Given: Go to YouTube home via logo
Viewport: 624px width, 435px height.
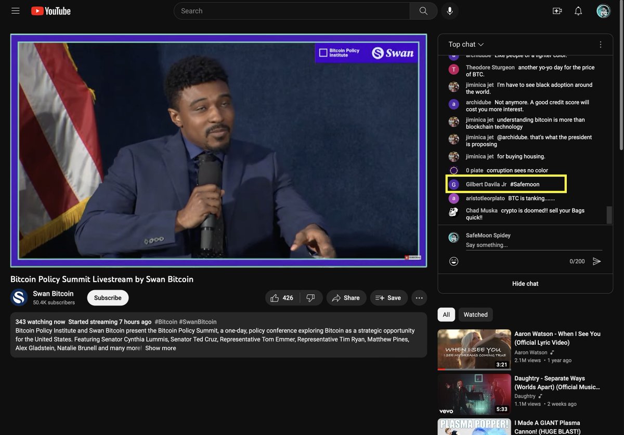Looking at the screenshot, I should tap(51, 11).
